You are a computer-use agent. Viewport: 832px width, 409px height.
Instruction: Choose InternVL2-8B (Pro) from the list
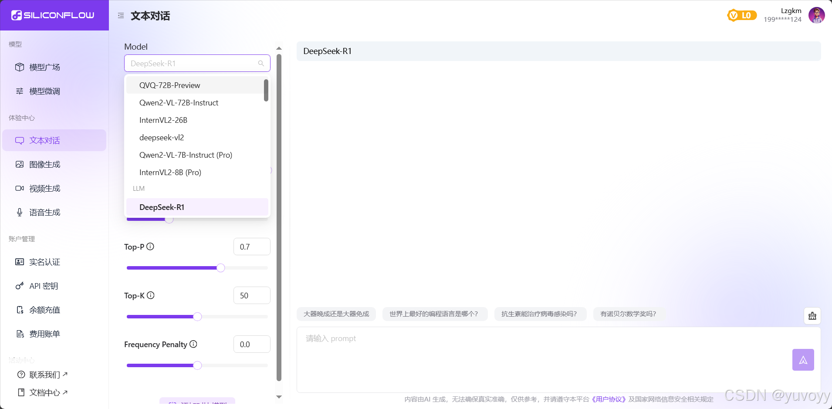point(197,172)
